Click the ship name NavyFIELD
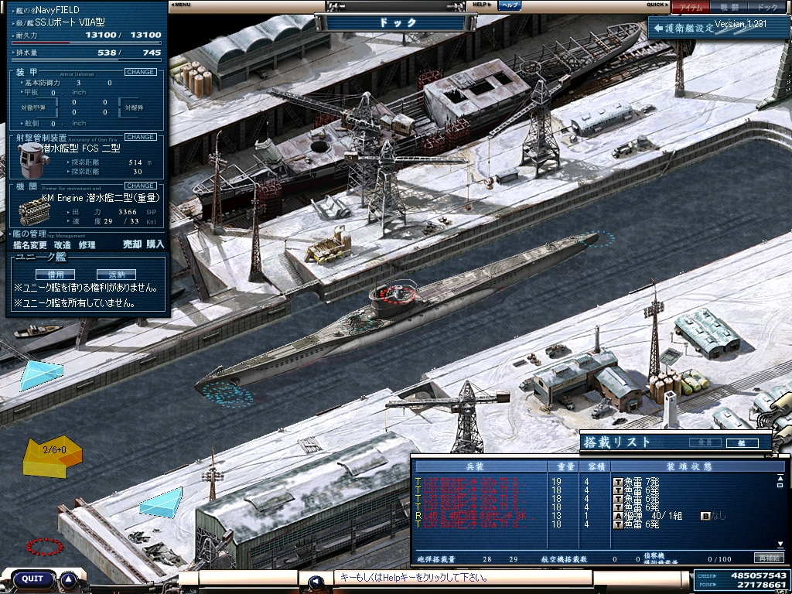This screenshot has width=792, height=594. click(x=57, y=9)
